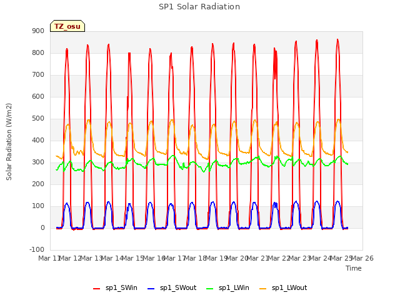400x300 pixels.
Task: Click the sp1_SWout legend entry
Action: pyautogui.click(x=172, y=287)
